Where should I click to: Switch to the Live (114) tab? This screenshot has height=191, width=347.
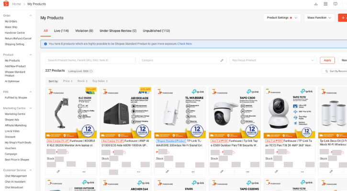pyautogui.click(x=61, y=31)
